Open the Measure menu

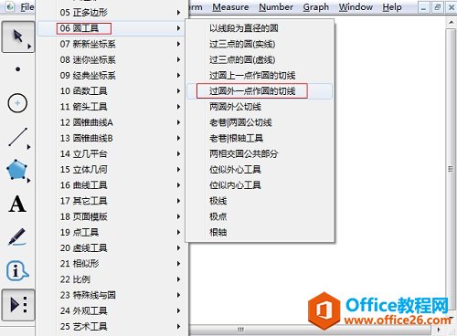pos(230,6)
